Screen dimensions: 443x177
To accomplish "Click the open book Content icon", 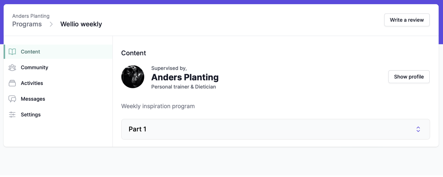I will (12, 52).
